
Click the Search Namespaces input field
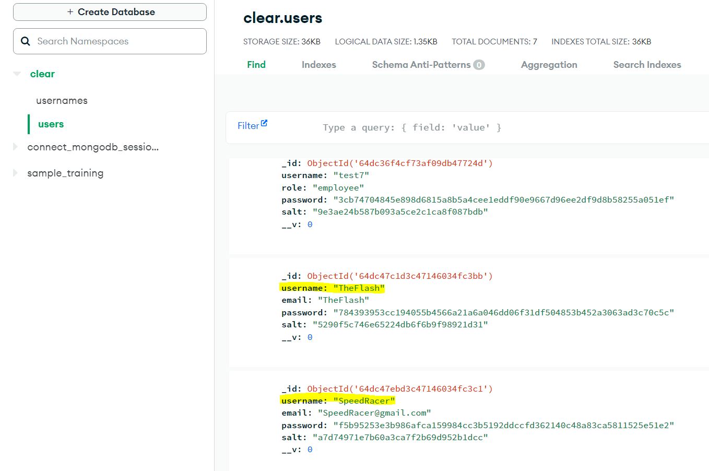[x=117, y=41]
